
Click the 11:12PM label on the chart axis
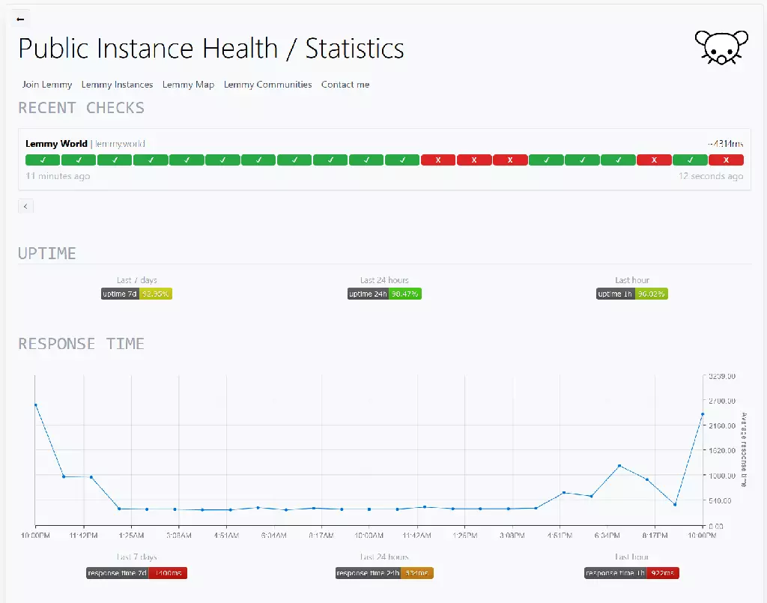pyautogui.click(x=84, y=536)
